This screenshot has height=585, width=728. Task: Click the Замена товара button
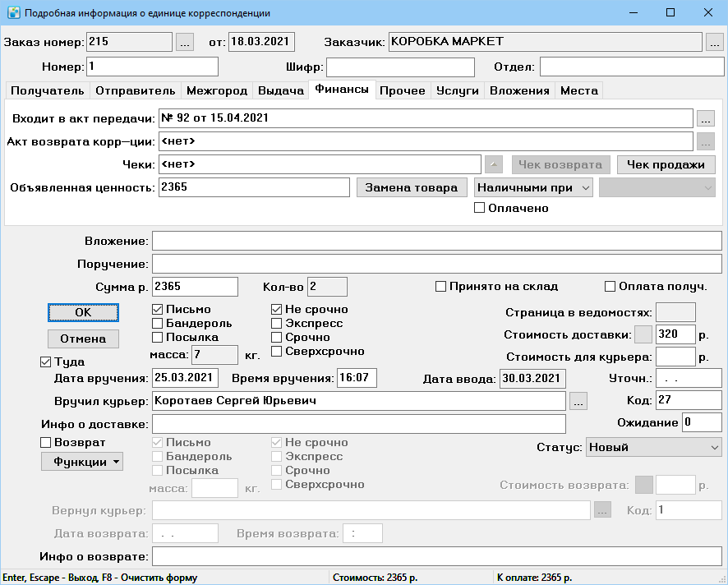click(x=412, y=188)
